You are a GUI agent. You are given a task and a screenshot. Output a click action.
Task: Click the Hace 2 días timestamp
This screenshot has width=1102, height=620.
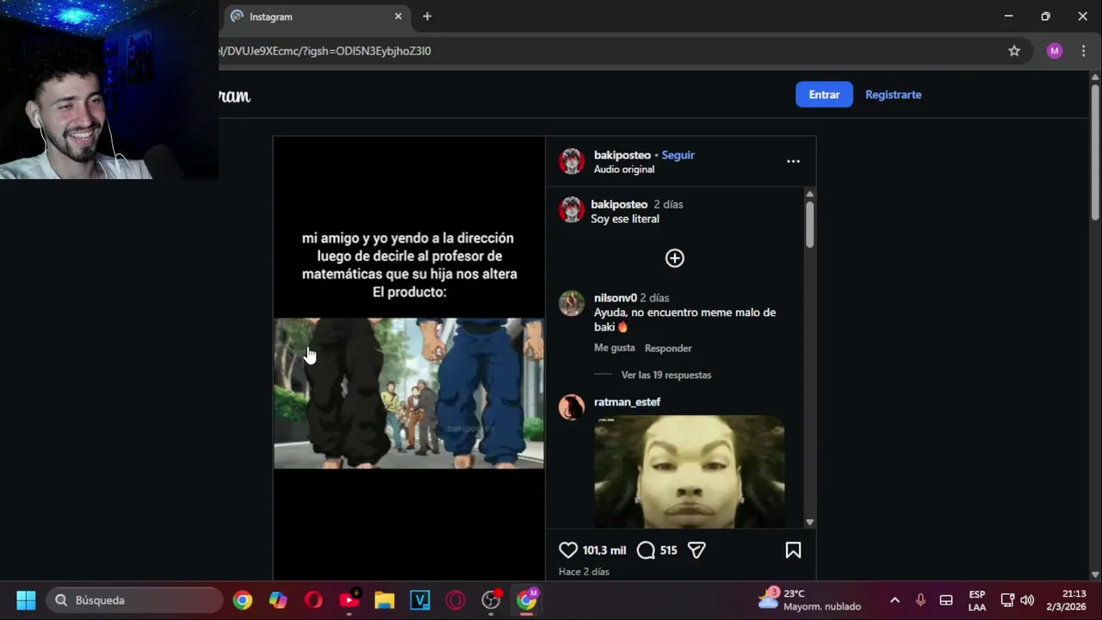pos(584,572)
